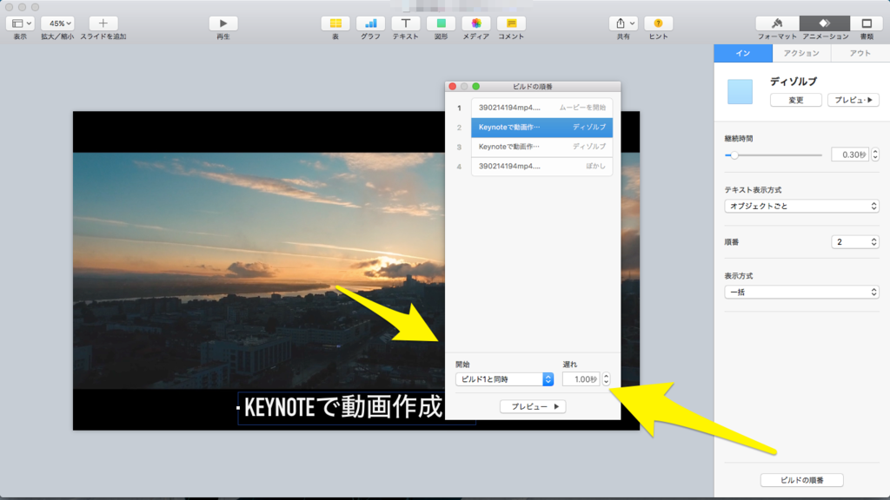Preview the effect in the inspector panel

point(853,100)
